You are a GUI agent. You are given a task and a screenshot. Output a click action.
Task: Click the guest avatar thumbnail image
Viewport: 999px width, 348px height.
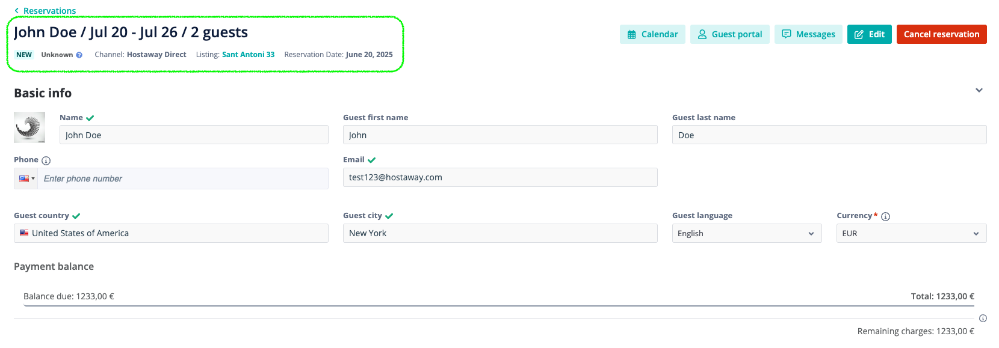(29, 127)
